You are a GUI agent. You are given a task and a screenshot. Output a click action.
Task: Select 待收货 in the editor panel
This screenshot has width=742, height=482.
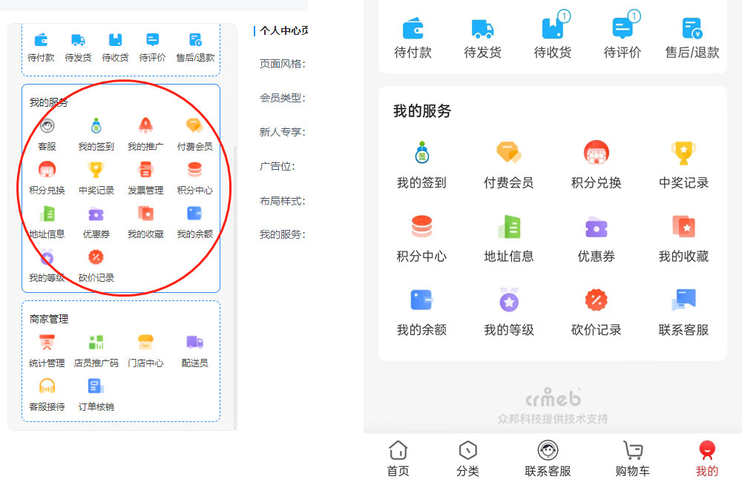tap(116, 47)
